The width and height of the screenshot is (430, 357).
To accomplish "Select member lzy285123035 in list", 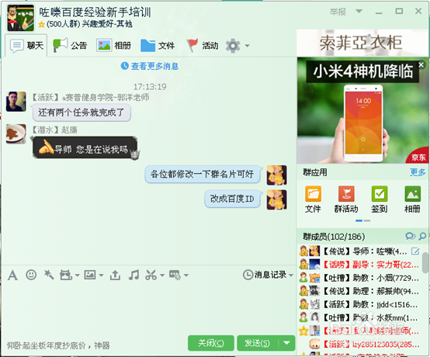I will [x=360, y=344].
